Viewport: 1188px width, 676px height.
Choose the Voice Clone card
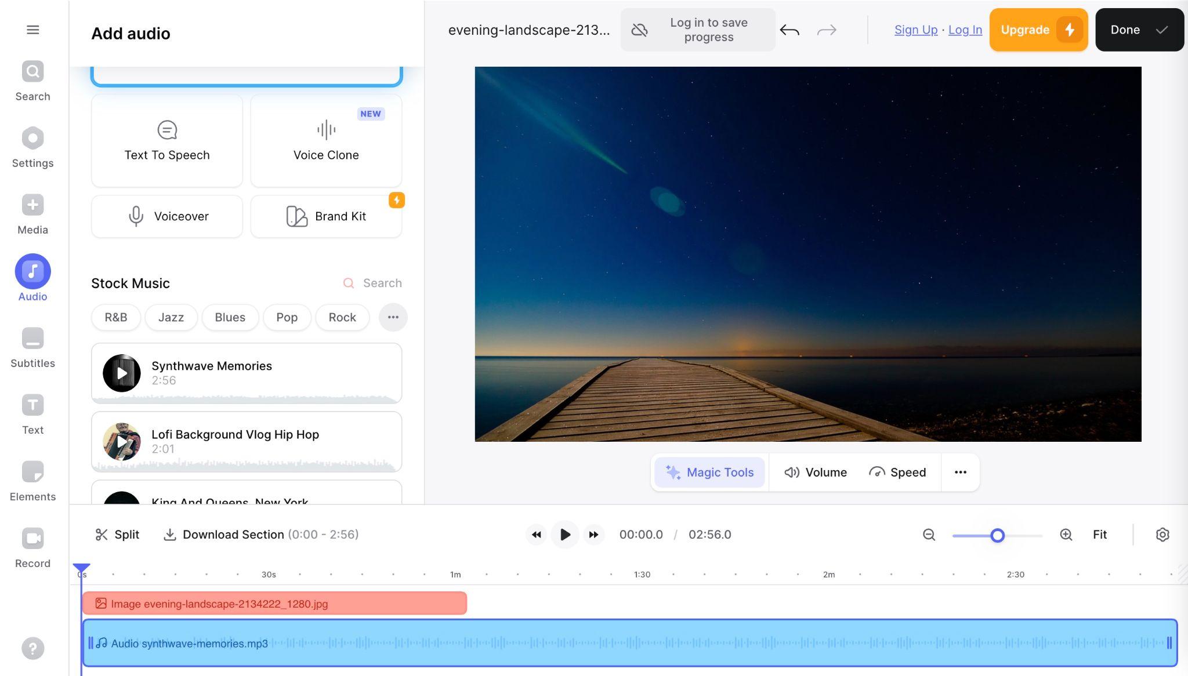click(x=326, y=141)
